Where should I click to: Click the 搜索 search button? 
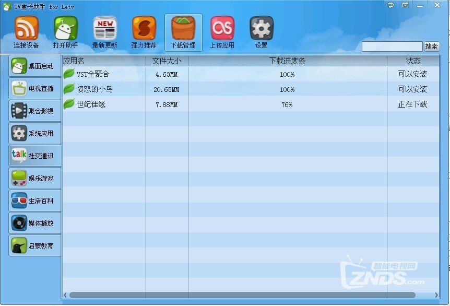coord(432,46)
